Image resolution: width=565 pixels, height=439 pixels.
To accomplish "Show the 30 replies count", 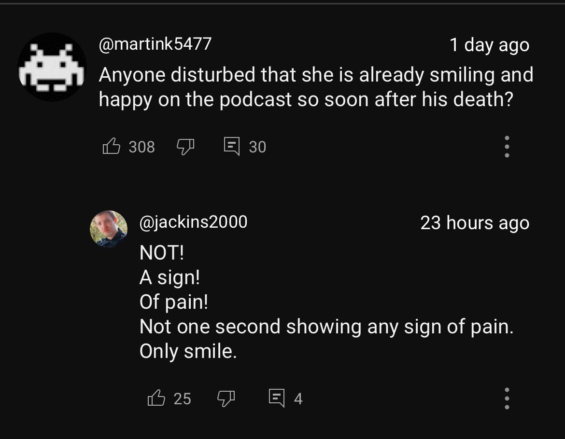I will click(257, 147).
